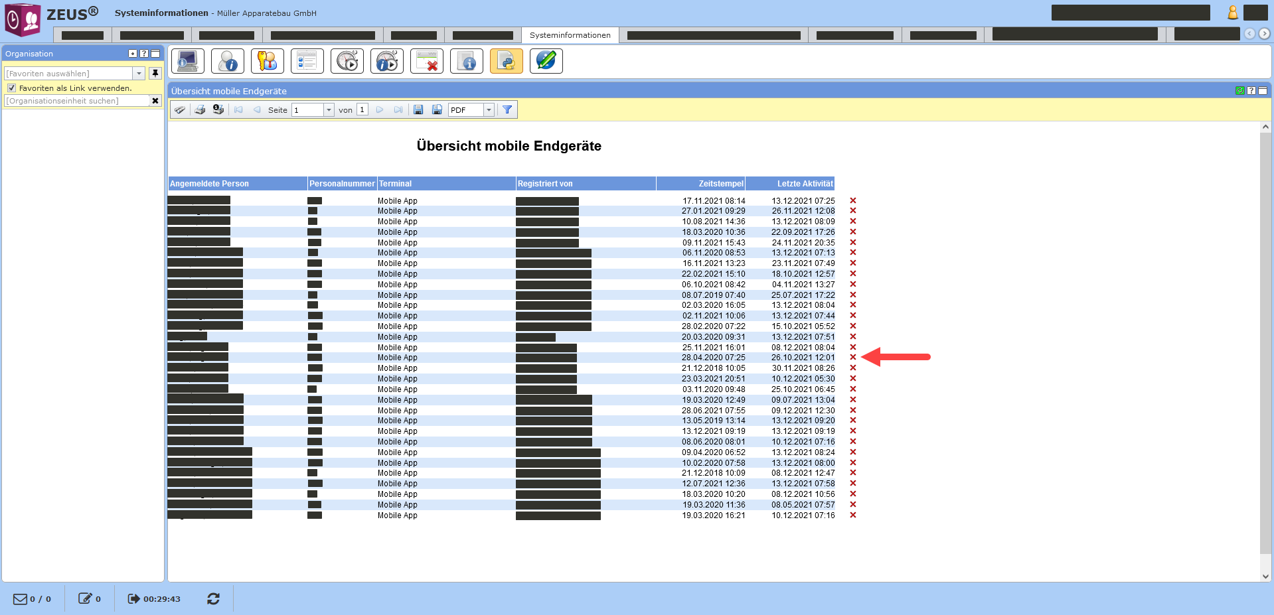The width and height of the screenshot is (1274, 615).
Task: Click the computer system info toolbar icon
Action: [x=188, y=62]
